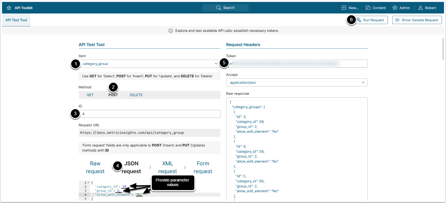Open the Item dropdown showing category_group

click(x=149, y=64)
